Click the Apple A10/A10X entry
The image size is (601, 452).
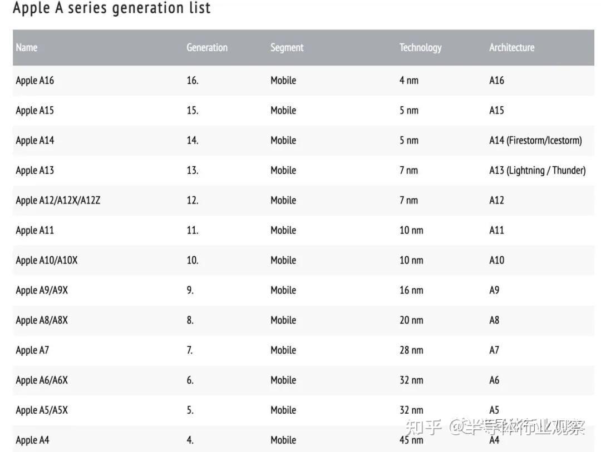[x=47, y=260]
